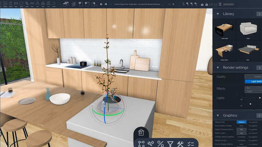Screen dimensions: 262x147
Task: Click the blue Medium button in Graphics
Action: tap(242, 122)
